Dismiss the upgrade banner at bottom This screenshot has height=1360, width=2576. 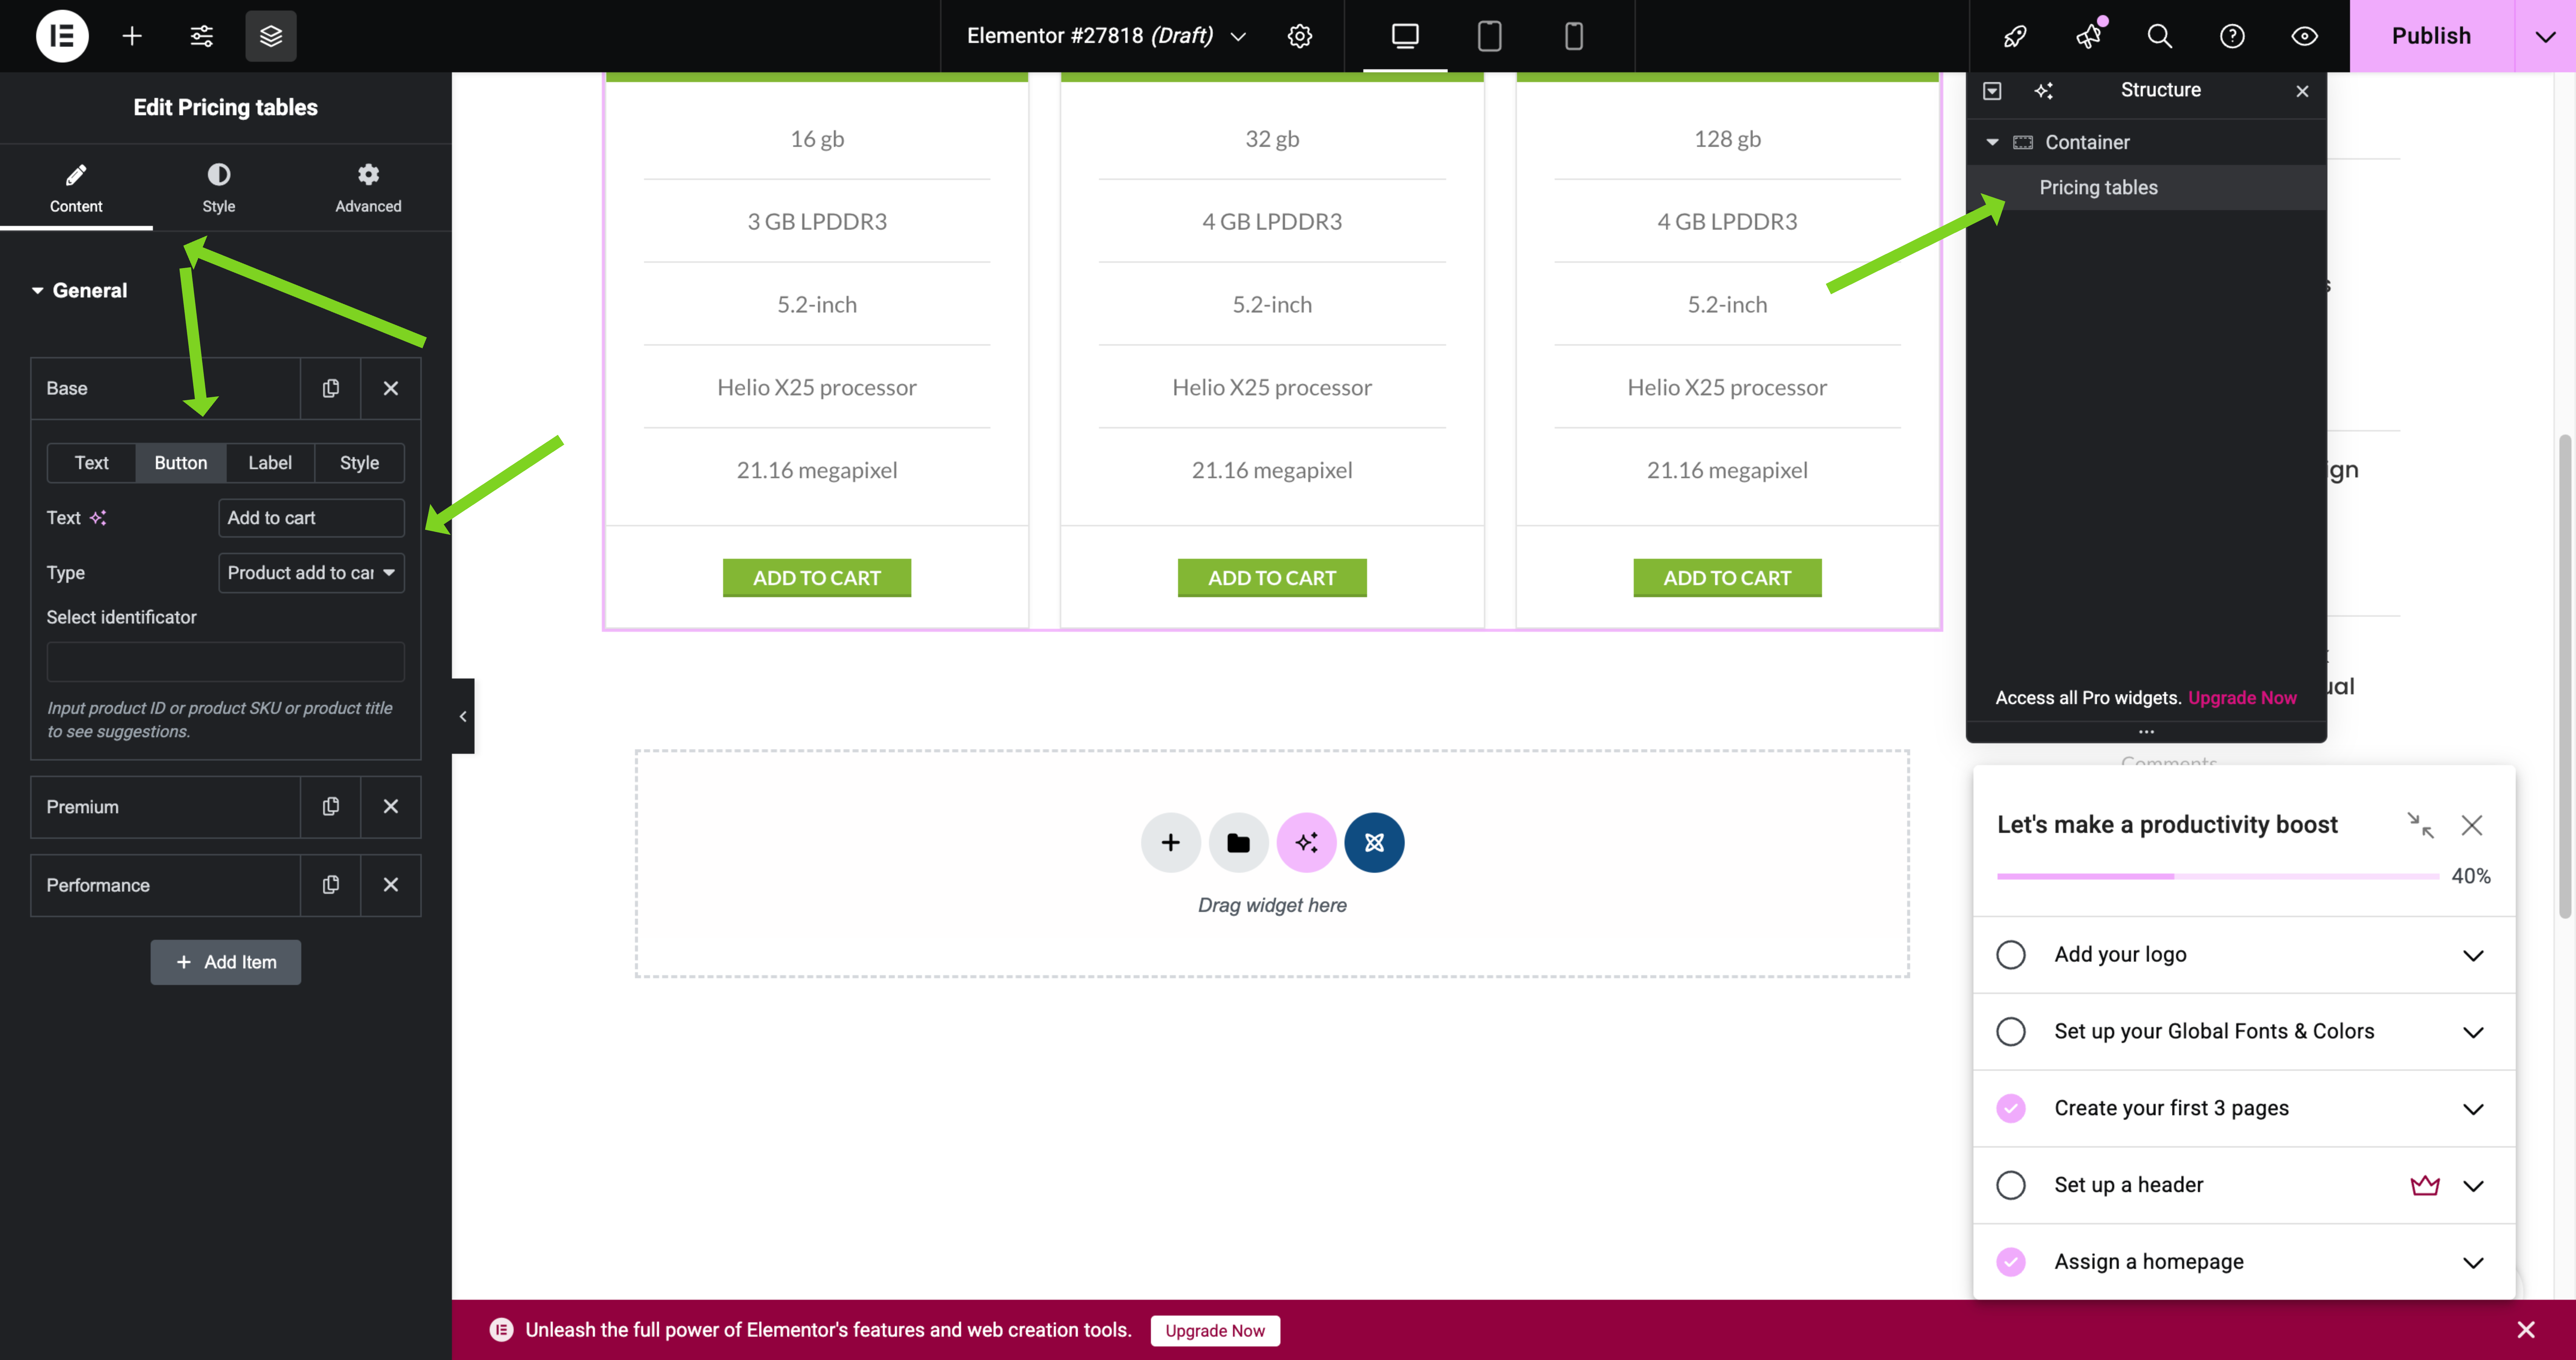click(x=2526, y=1329)
